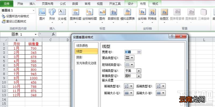Open the 坐标轴 axes options
This screenshot has height=107, width=215.
coord(142,16)
